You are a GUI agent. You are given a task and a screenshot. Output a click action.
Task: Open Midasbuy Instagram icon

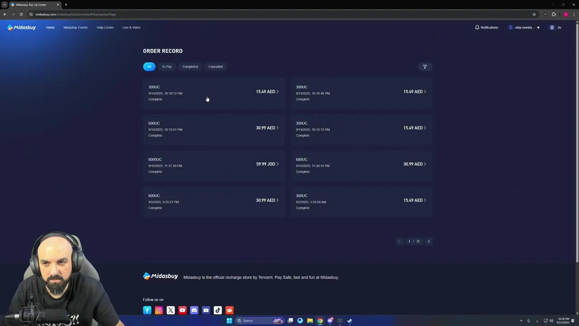click(159, 310)
